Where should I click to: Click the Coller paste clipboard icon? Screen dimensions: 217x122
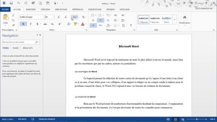pyautogui.click(x=5, y=17)
